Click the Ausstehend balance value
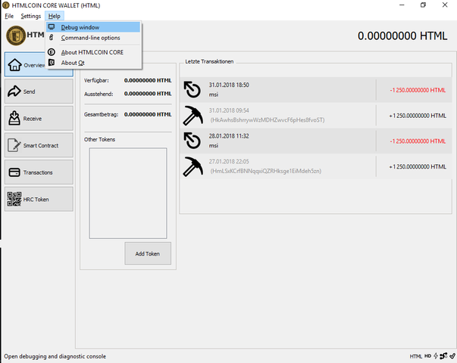Screen dimensions: 457x363 point(148,94)
